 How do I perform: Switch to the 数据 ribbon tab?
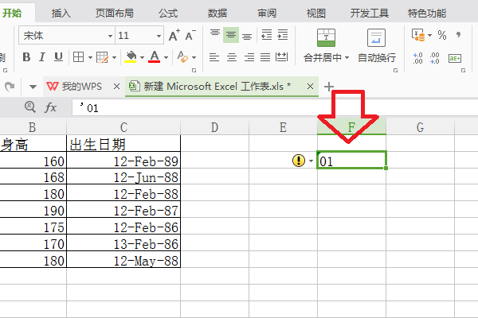[x=217, y=13]
